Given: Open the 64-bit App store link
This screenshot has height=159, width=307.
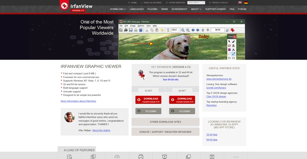Looking at the screenshot, I should pos(212,140).
